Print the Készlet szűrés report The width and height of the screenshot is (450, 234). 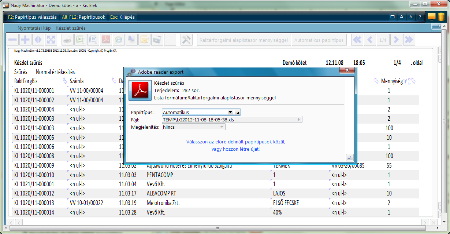67,40
